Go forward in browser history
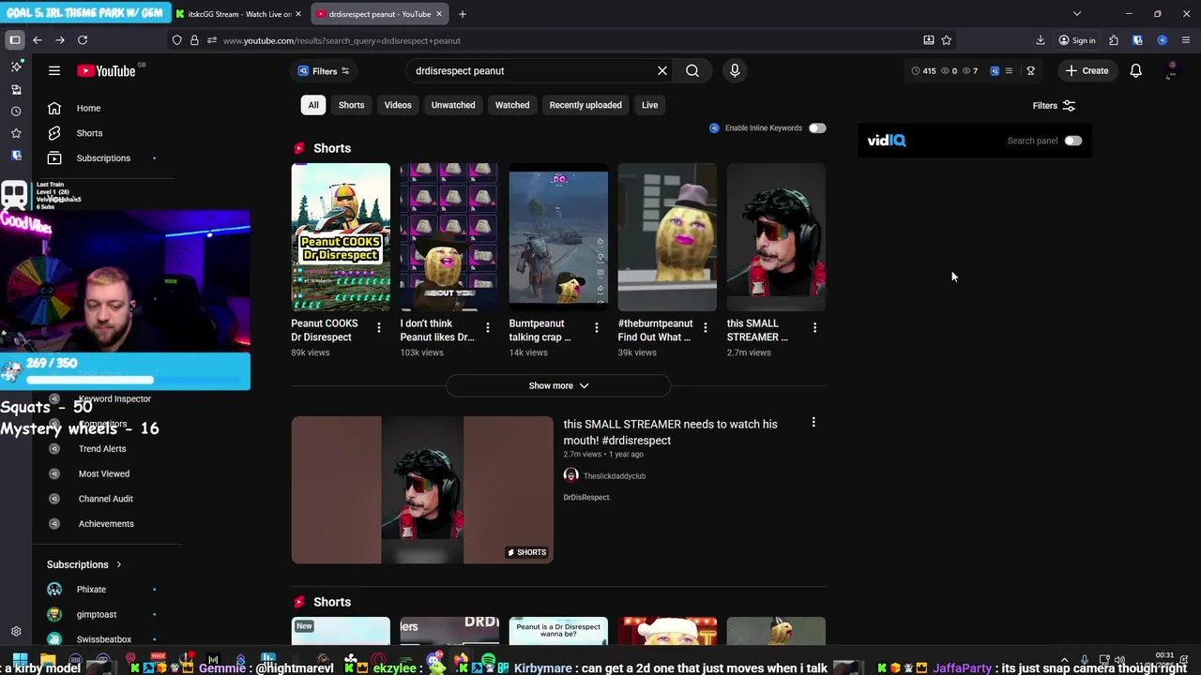Screen dimensions: 1201x675 click(x=60, y=40)
